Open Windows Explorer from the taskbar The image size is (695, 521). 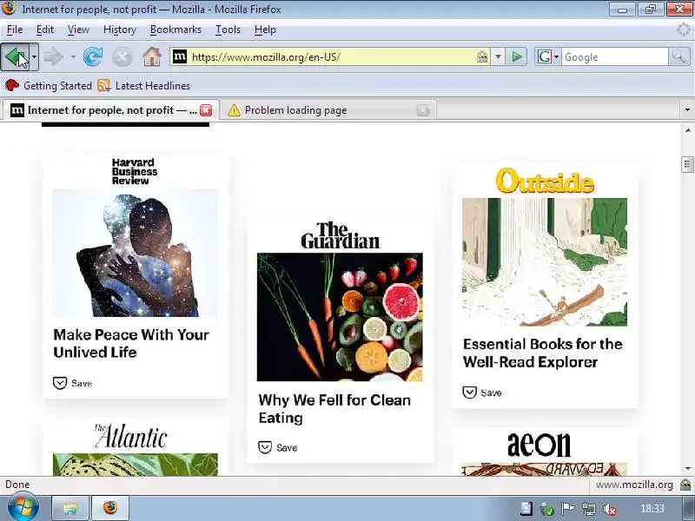[x=70, y=508]
